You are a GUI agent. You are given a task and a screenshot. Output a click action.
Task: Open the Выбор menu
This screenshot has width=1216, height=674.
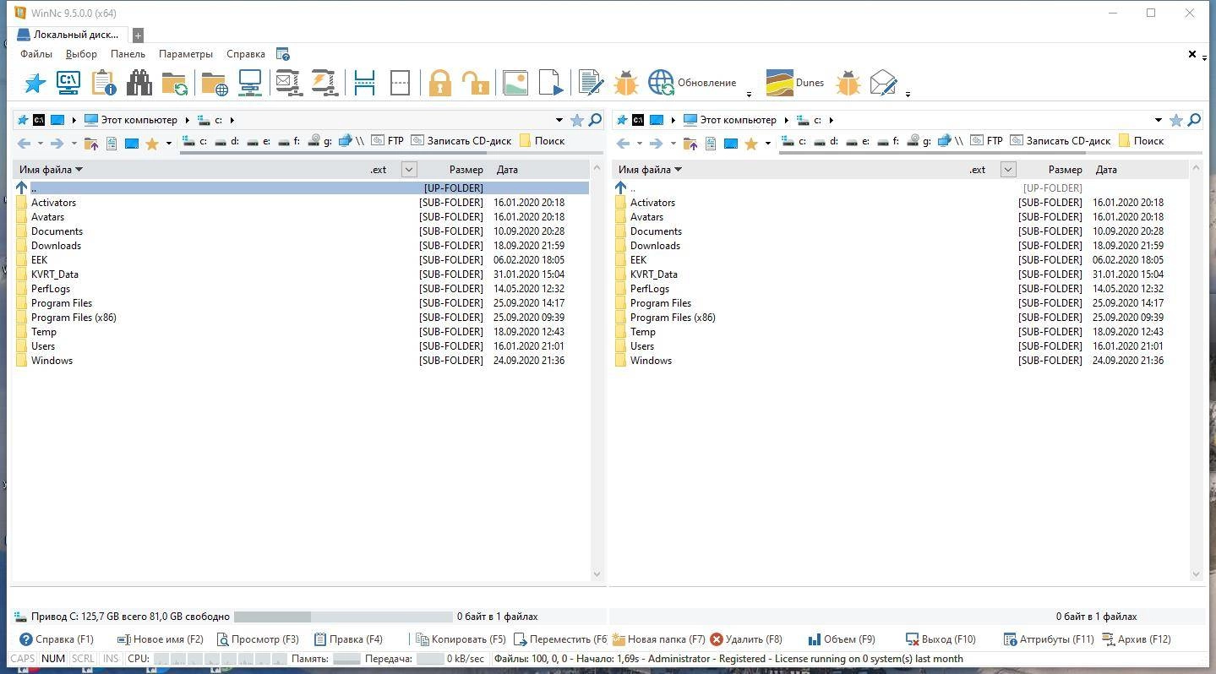pos(81,54)
